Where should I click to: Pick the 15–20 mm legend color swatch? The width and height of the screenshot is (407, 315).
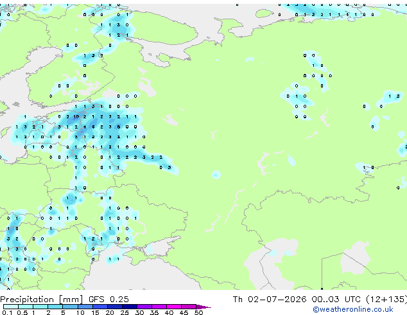pyautogui.click(x=100, y=307)
